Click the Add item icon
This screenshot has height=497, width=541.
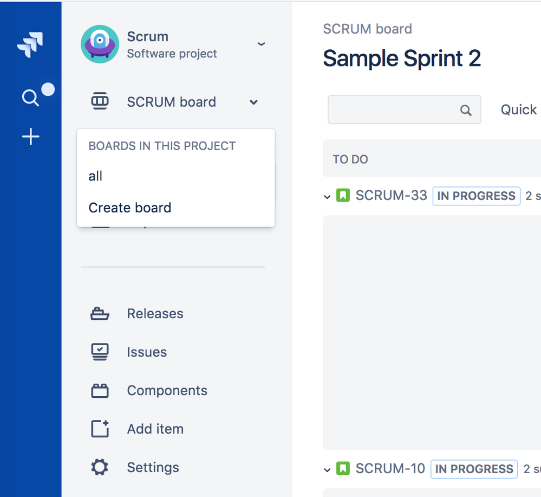(x=100, y=429)
